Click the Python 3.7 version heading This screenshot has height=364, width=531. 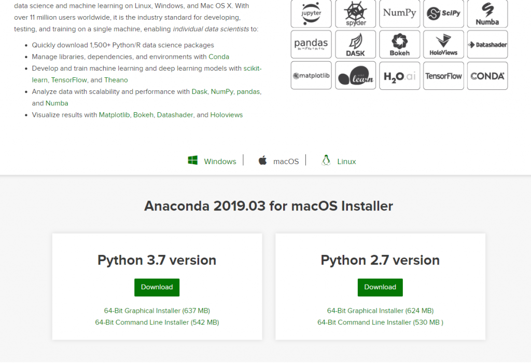tap(157, 260)
